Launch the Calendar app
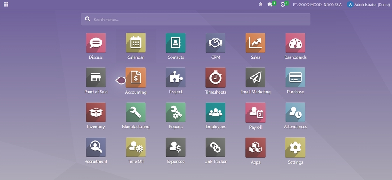 pos(136,43)
